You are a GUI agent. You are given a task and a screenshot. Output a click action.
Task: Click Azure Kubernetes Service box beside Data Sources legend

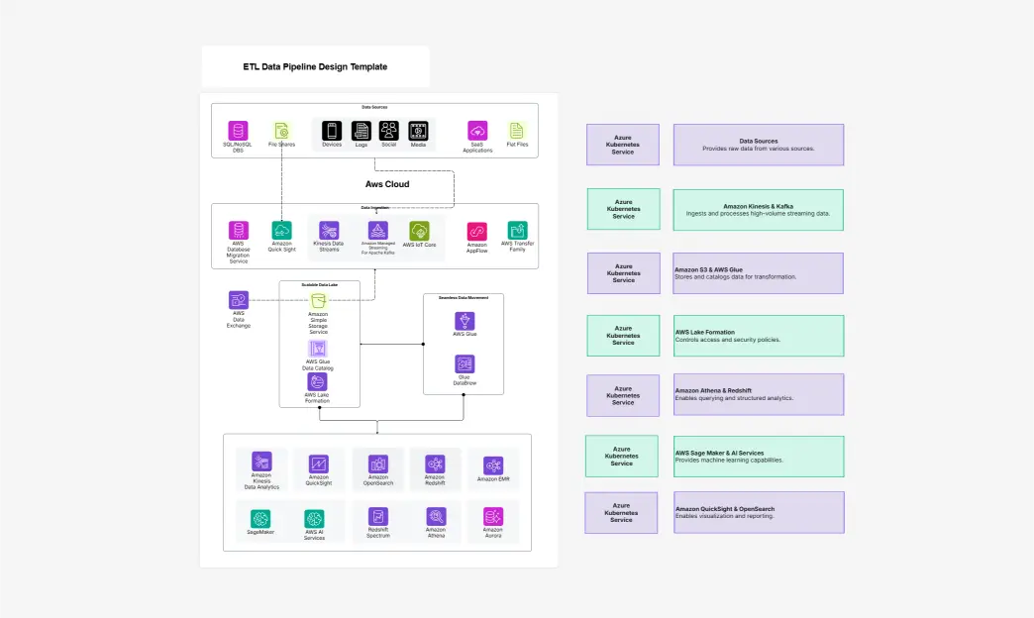coord(623,145)
